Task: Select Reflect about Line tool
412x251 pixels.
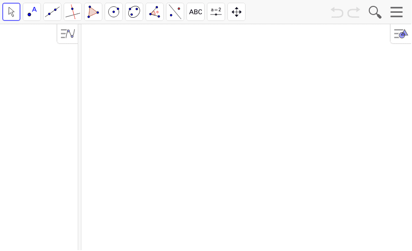Action: point(175,12)
